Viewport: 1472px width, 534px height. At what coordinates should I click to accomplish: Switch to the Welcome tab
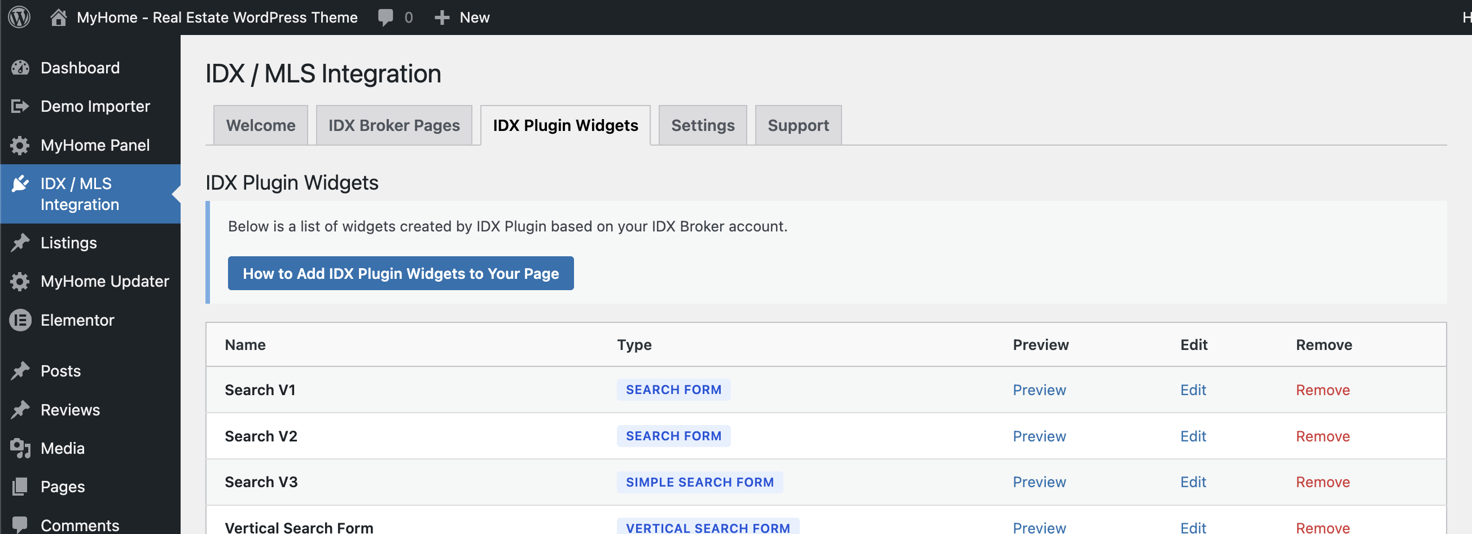coord(261,125)
